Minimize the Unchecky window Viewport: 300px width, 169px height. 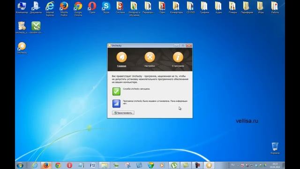(x=177, y=46)
